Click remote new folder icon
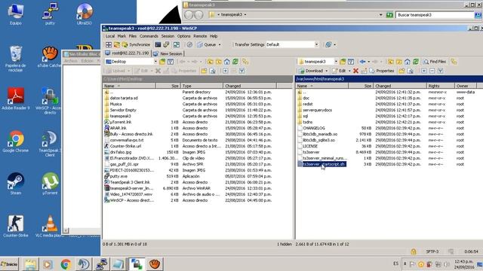Screen dimensions: 483x271 pyautogui.click(x=401, y=71)
